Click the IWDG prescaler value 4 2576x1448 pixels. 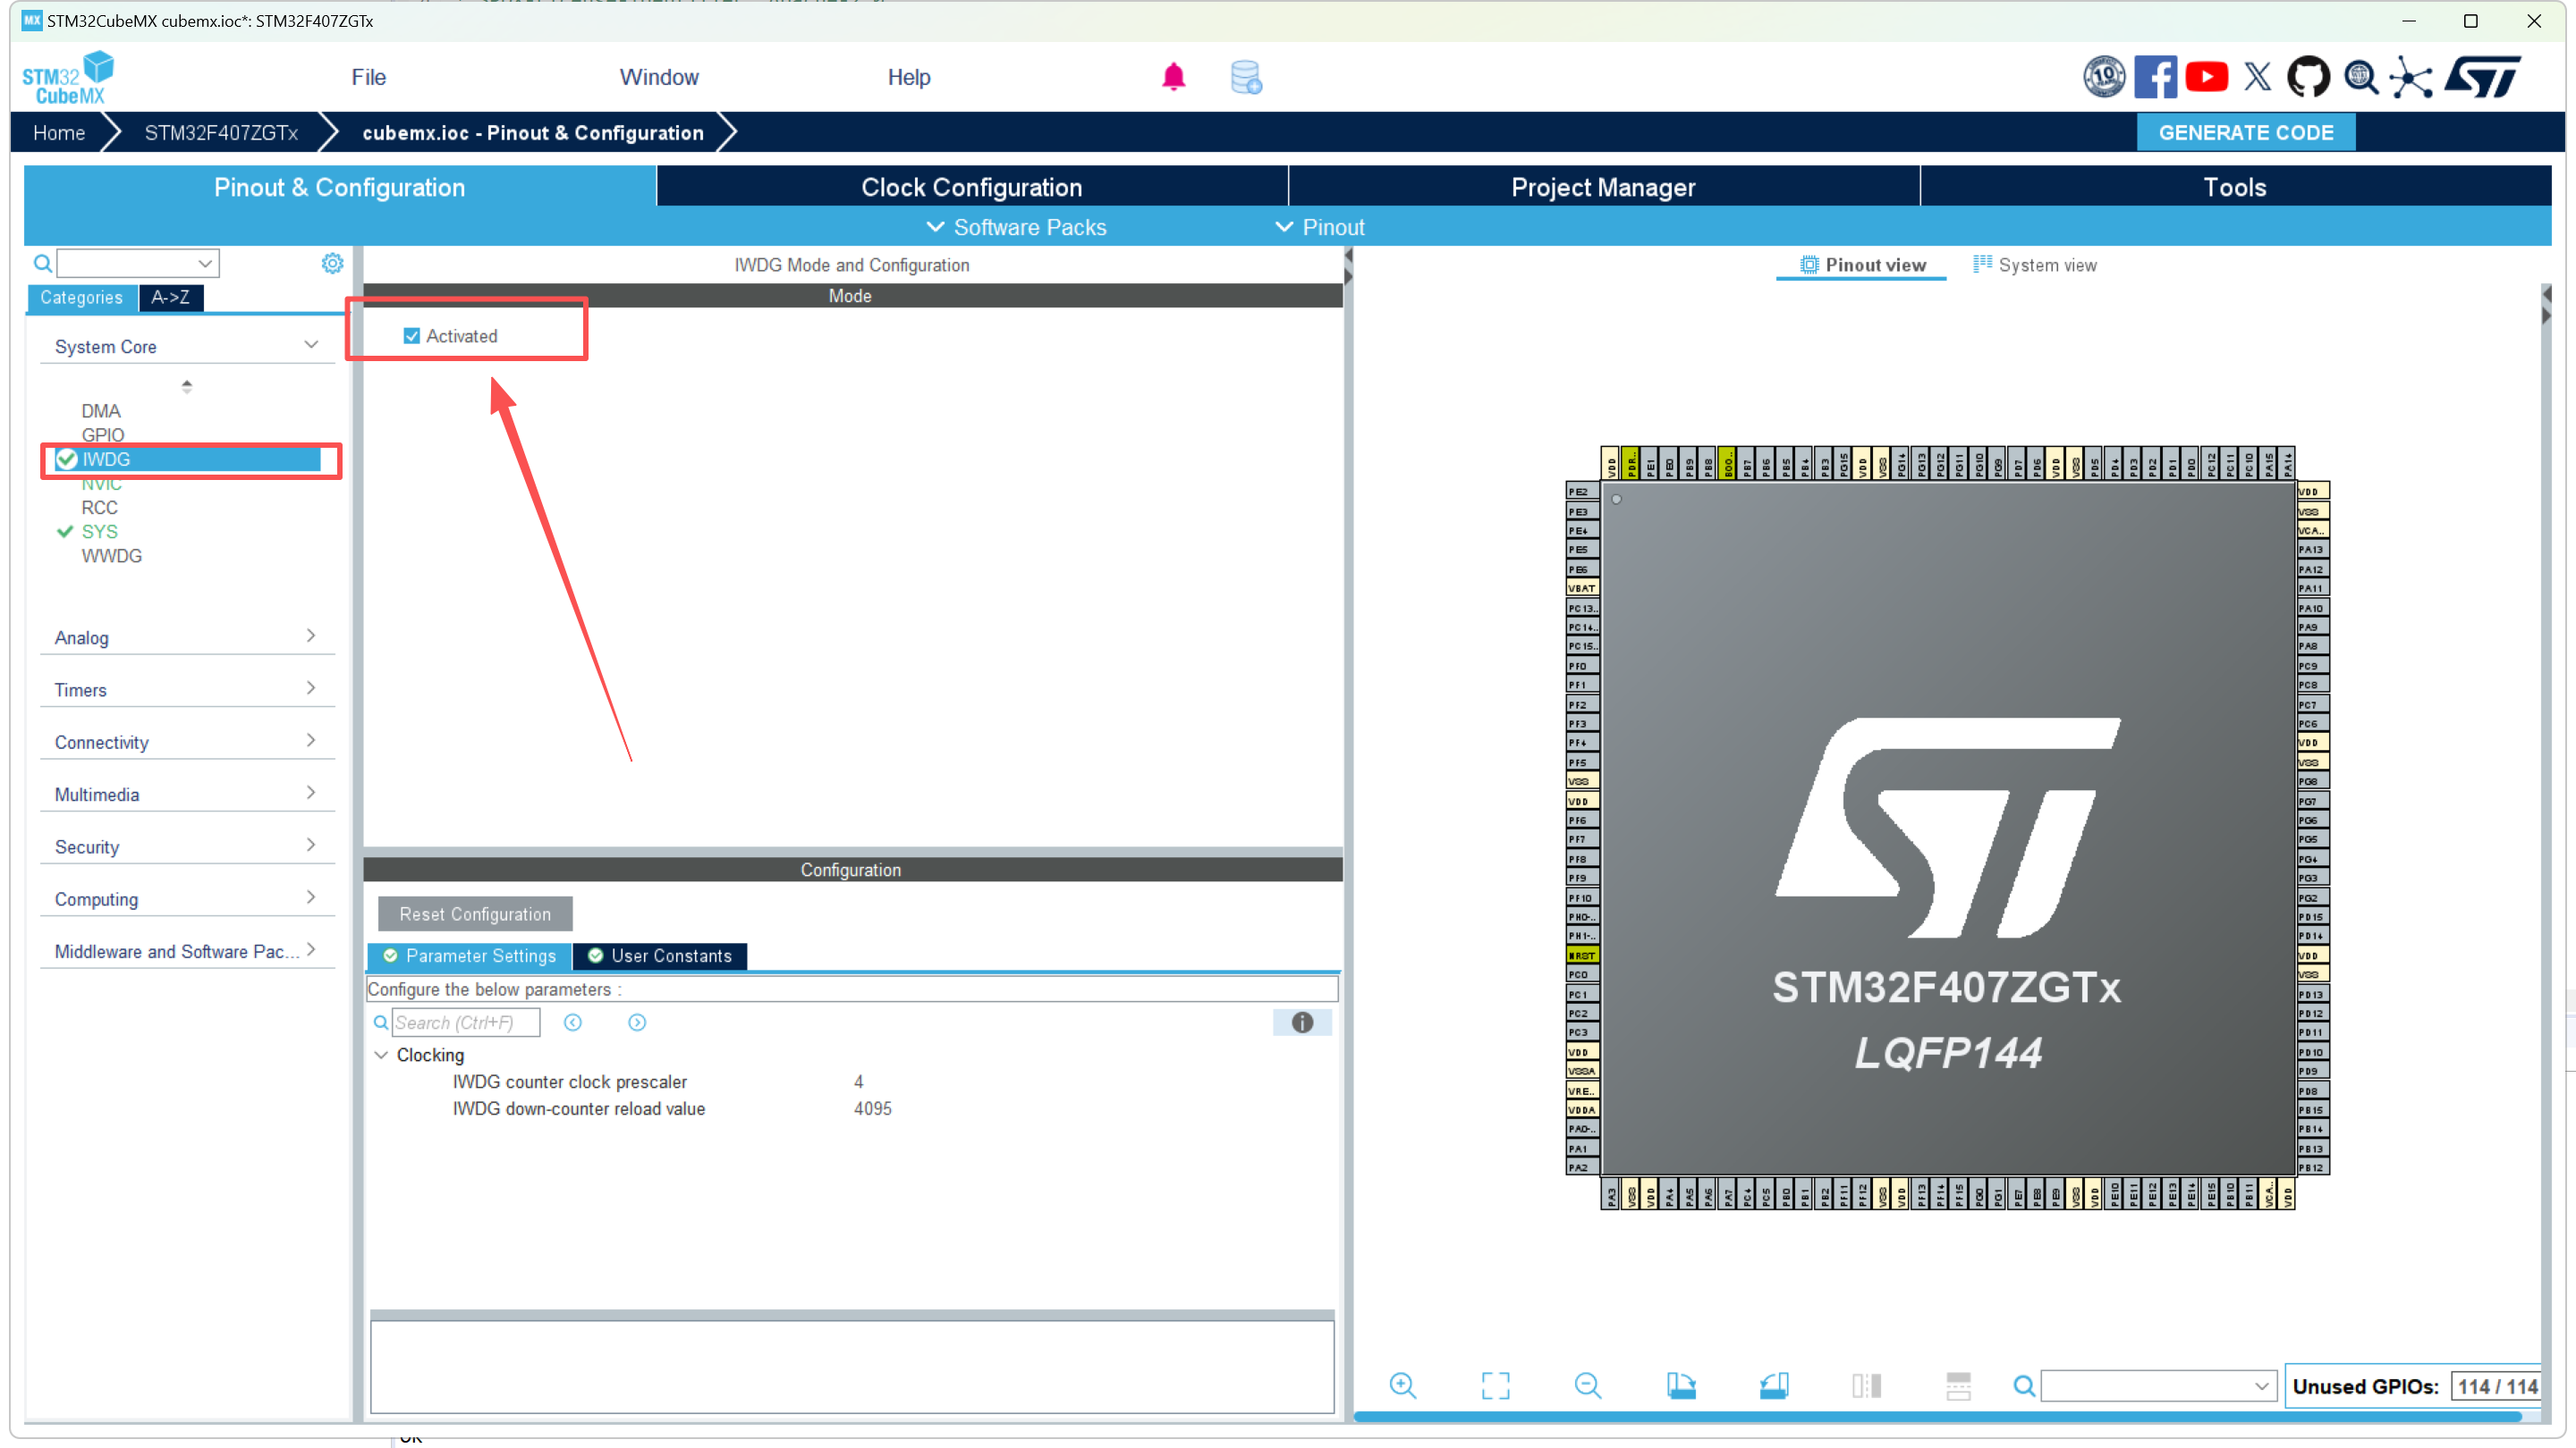pos(858,1082)
